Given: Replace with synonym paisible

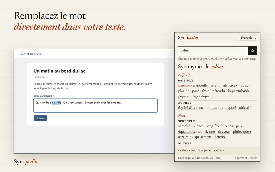Looking at the screenshot, I should (x=184, y=85).
